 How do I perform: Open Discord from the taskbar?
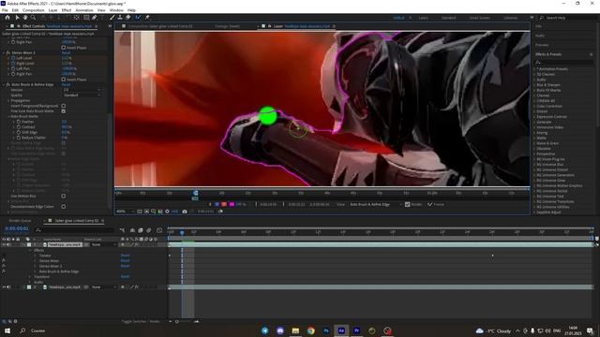(x=280, y=330)
